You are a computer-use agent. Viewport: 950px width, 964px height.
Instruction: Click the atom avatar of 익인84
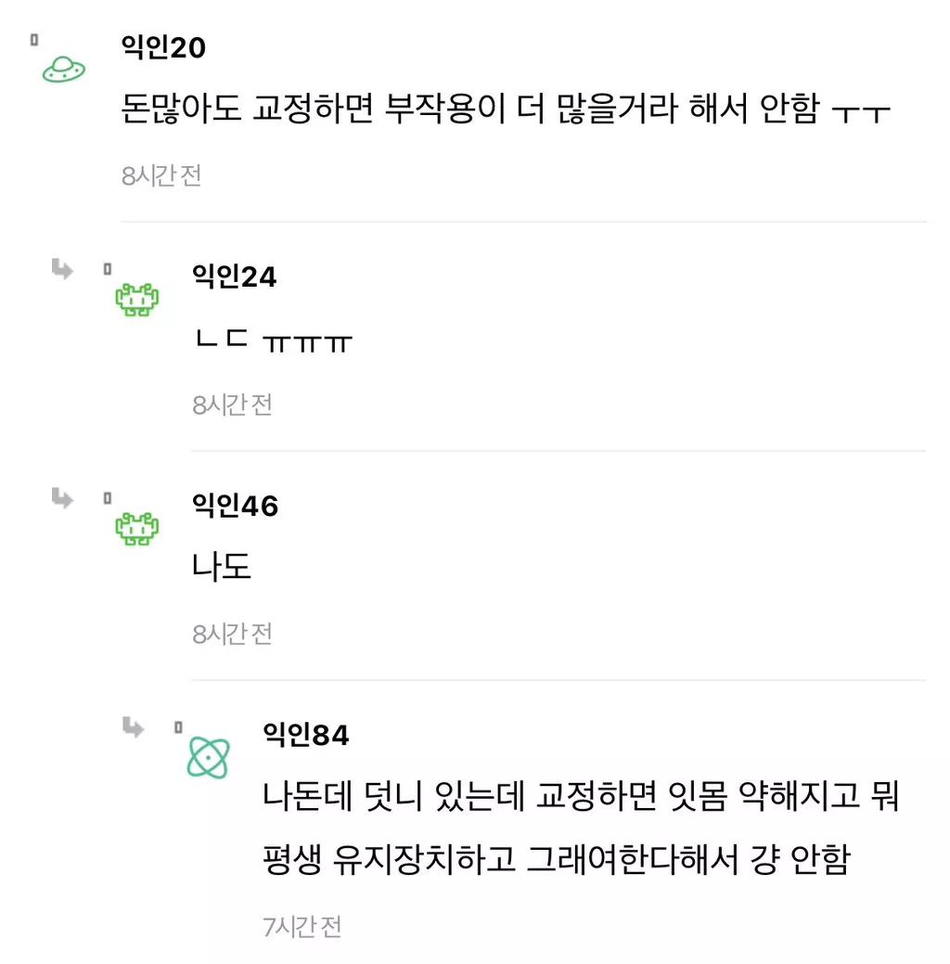click(208, 757)
